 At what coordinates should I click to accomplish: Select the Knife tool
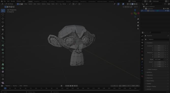click(x=3, y=61)
